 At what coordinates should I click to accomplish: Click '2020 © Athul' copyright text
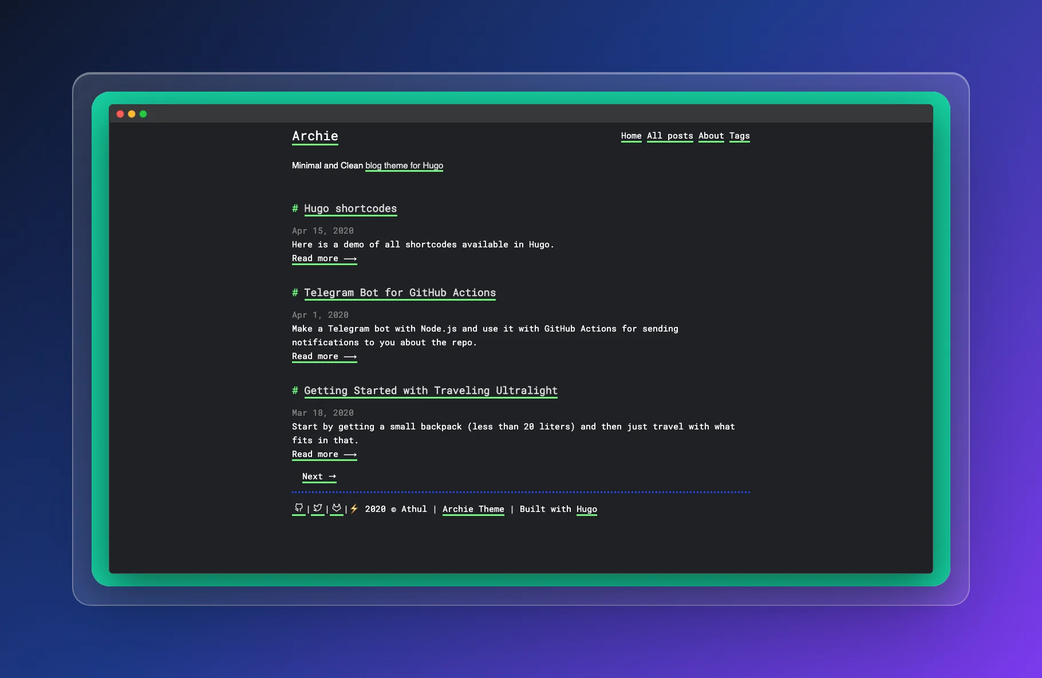(396, 509)
